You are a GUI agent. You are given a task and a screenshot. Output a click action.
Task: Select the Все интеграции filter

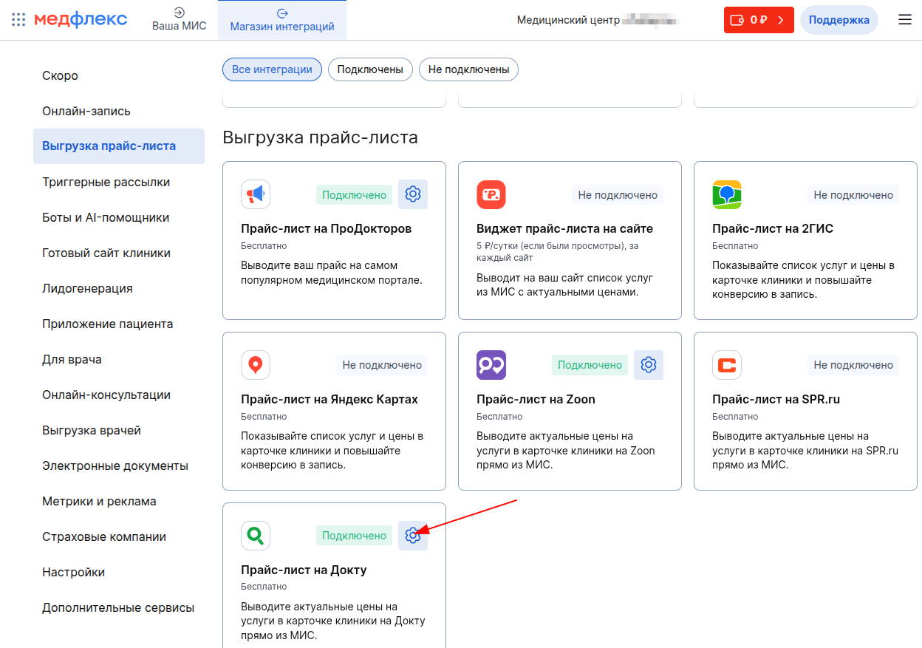(272, 69)
